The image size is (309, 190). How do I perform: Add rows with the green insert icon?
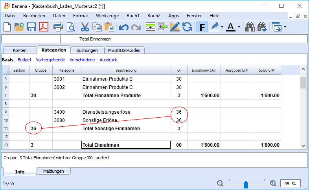point(150,27)
